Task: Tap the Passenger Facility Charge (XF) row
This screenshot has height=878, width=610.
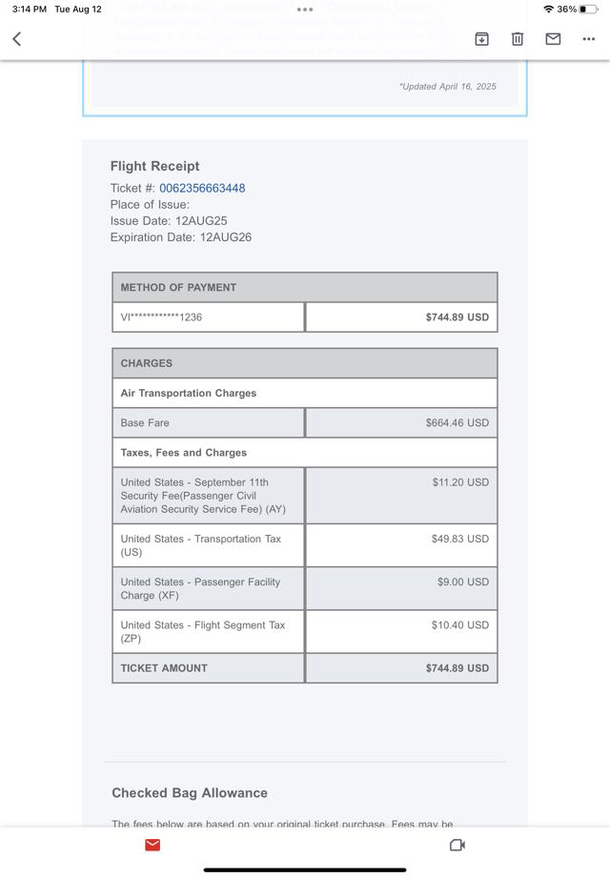Action: (200, 588)
